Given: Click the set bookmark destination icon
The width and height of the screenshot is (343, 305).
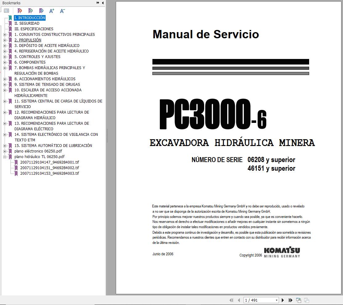Looking at the screenshot, I should (41, 11).
